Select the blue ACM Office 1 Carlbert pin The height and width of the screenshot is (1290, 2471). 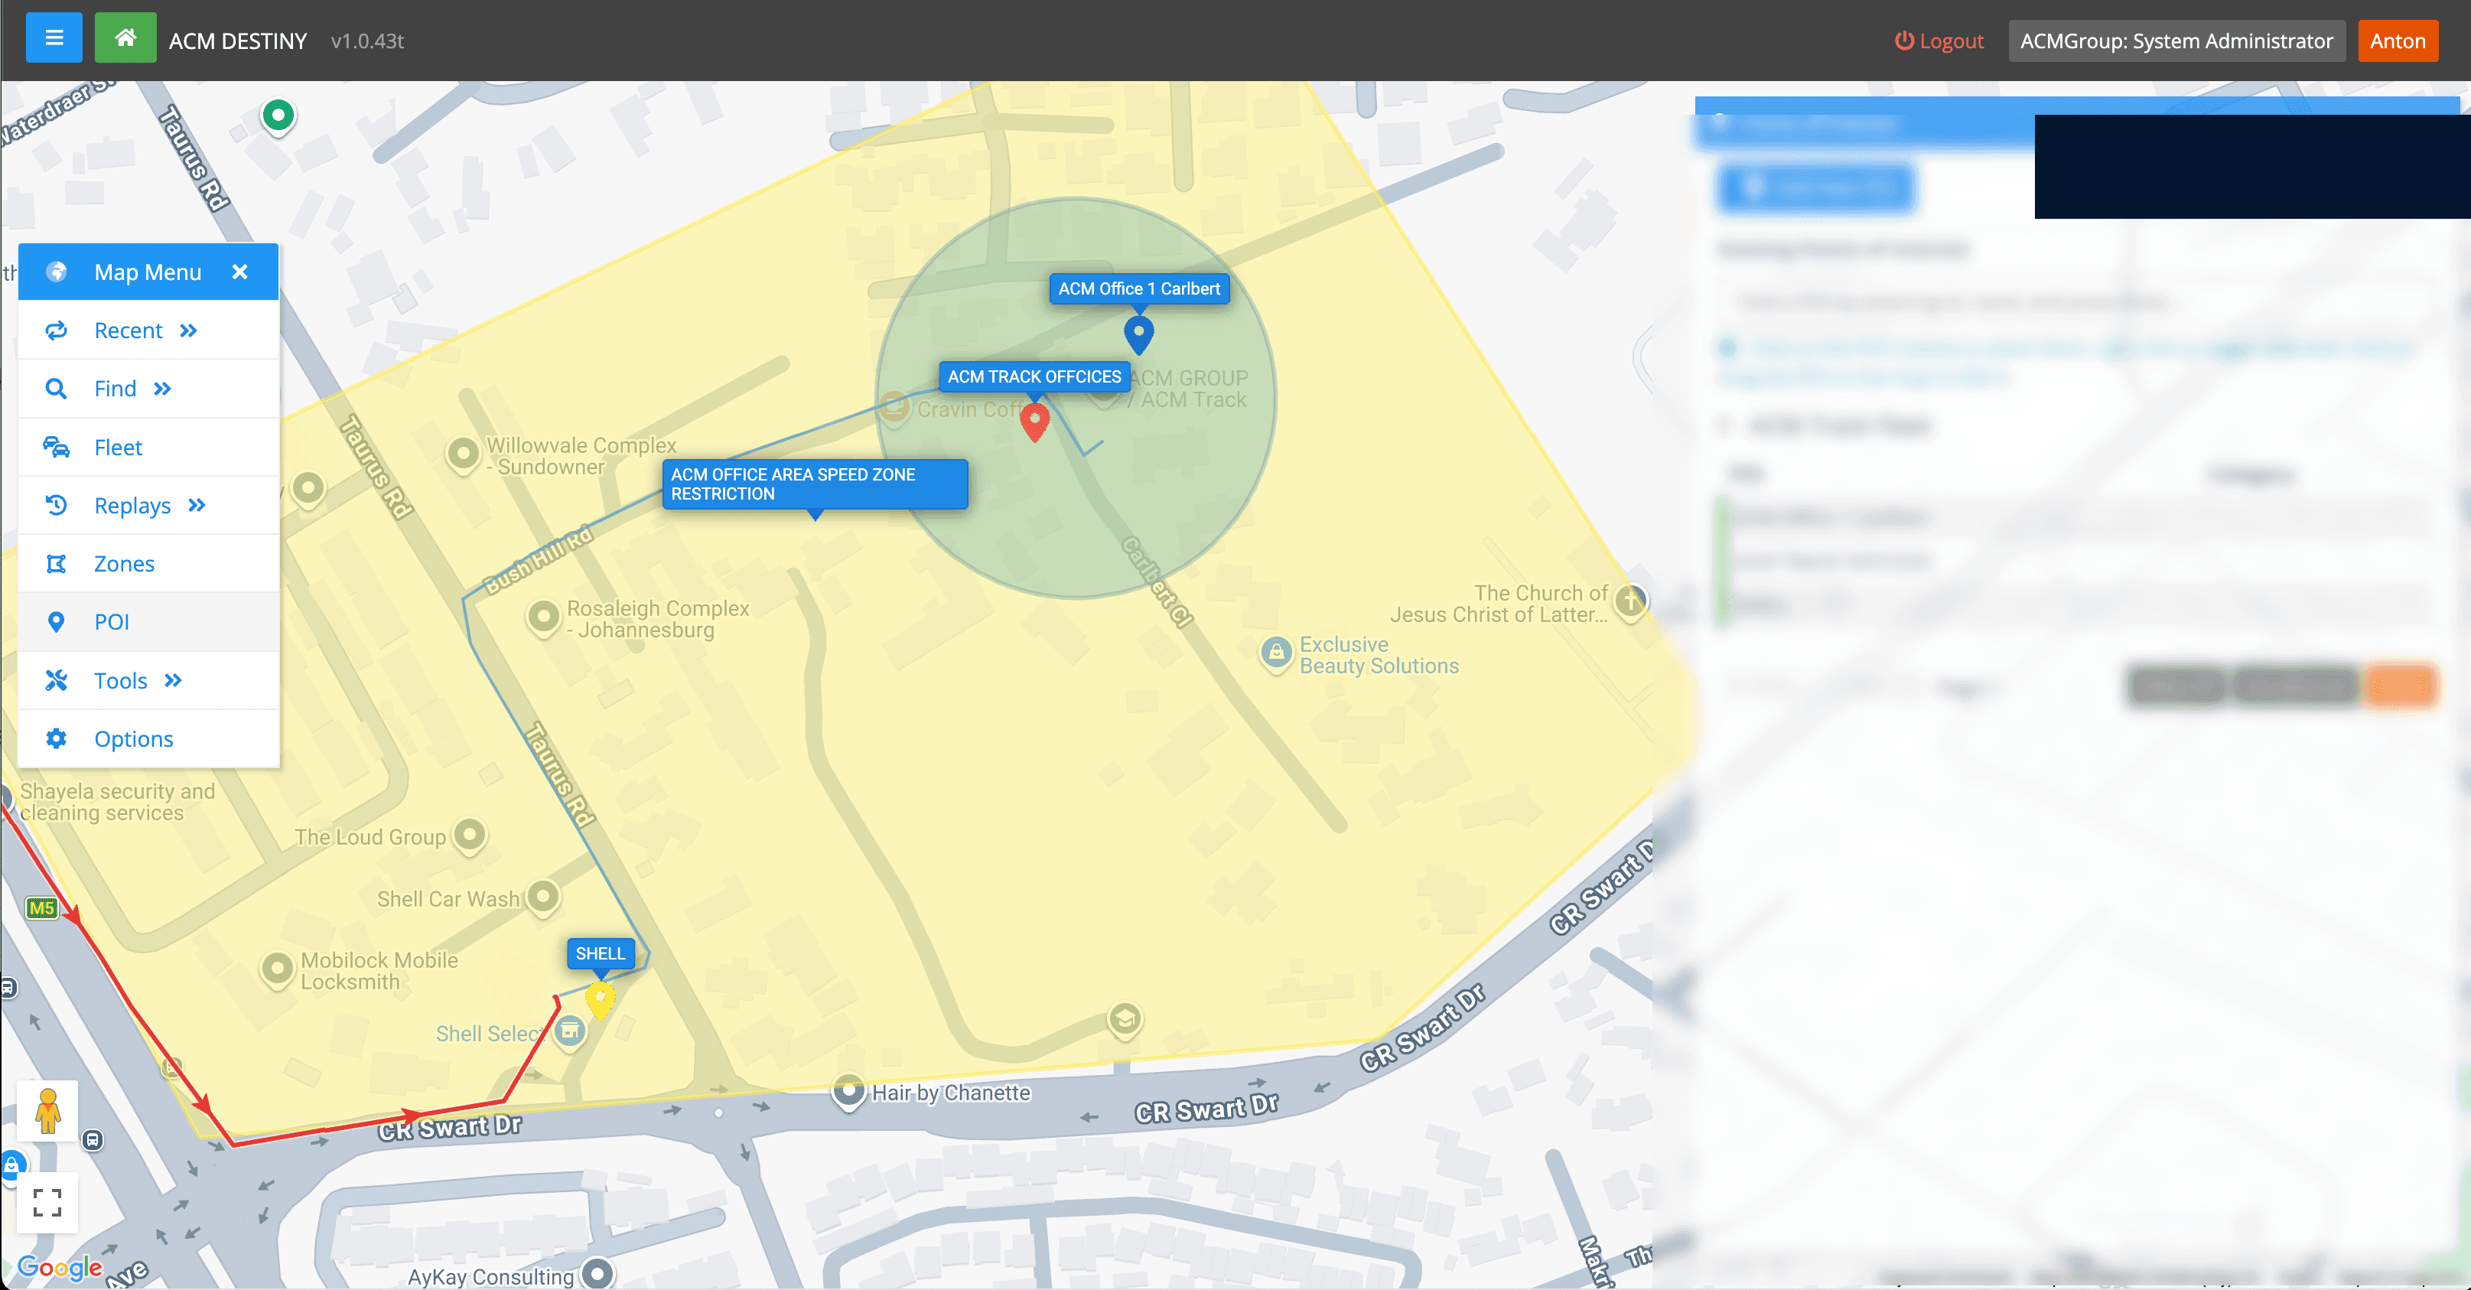tap(1138, 334)
